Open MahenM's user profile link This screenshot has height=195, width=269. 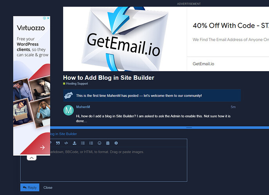coord(83,107)
